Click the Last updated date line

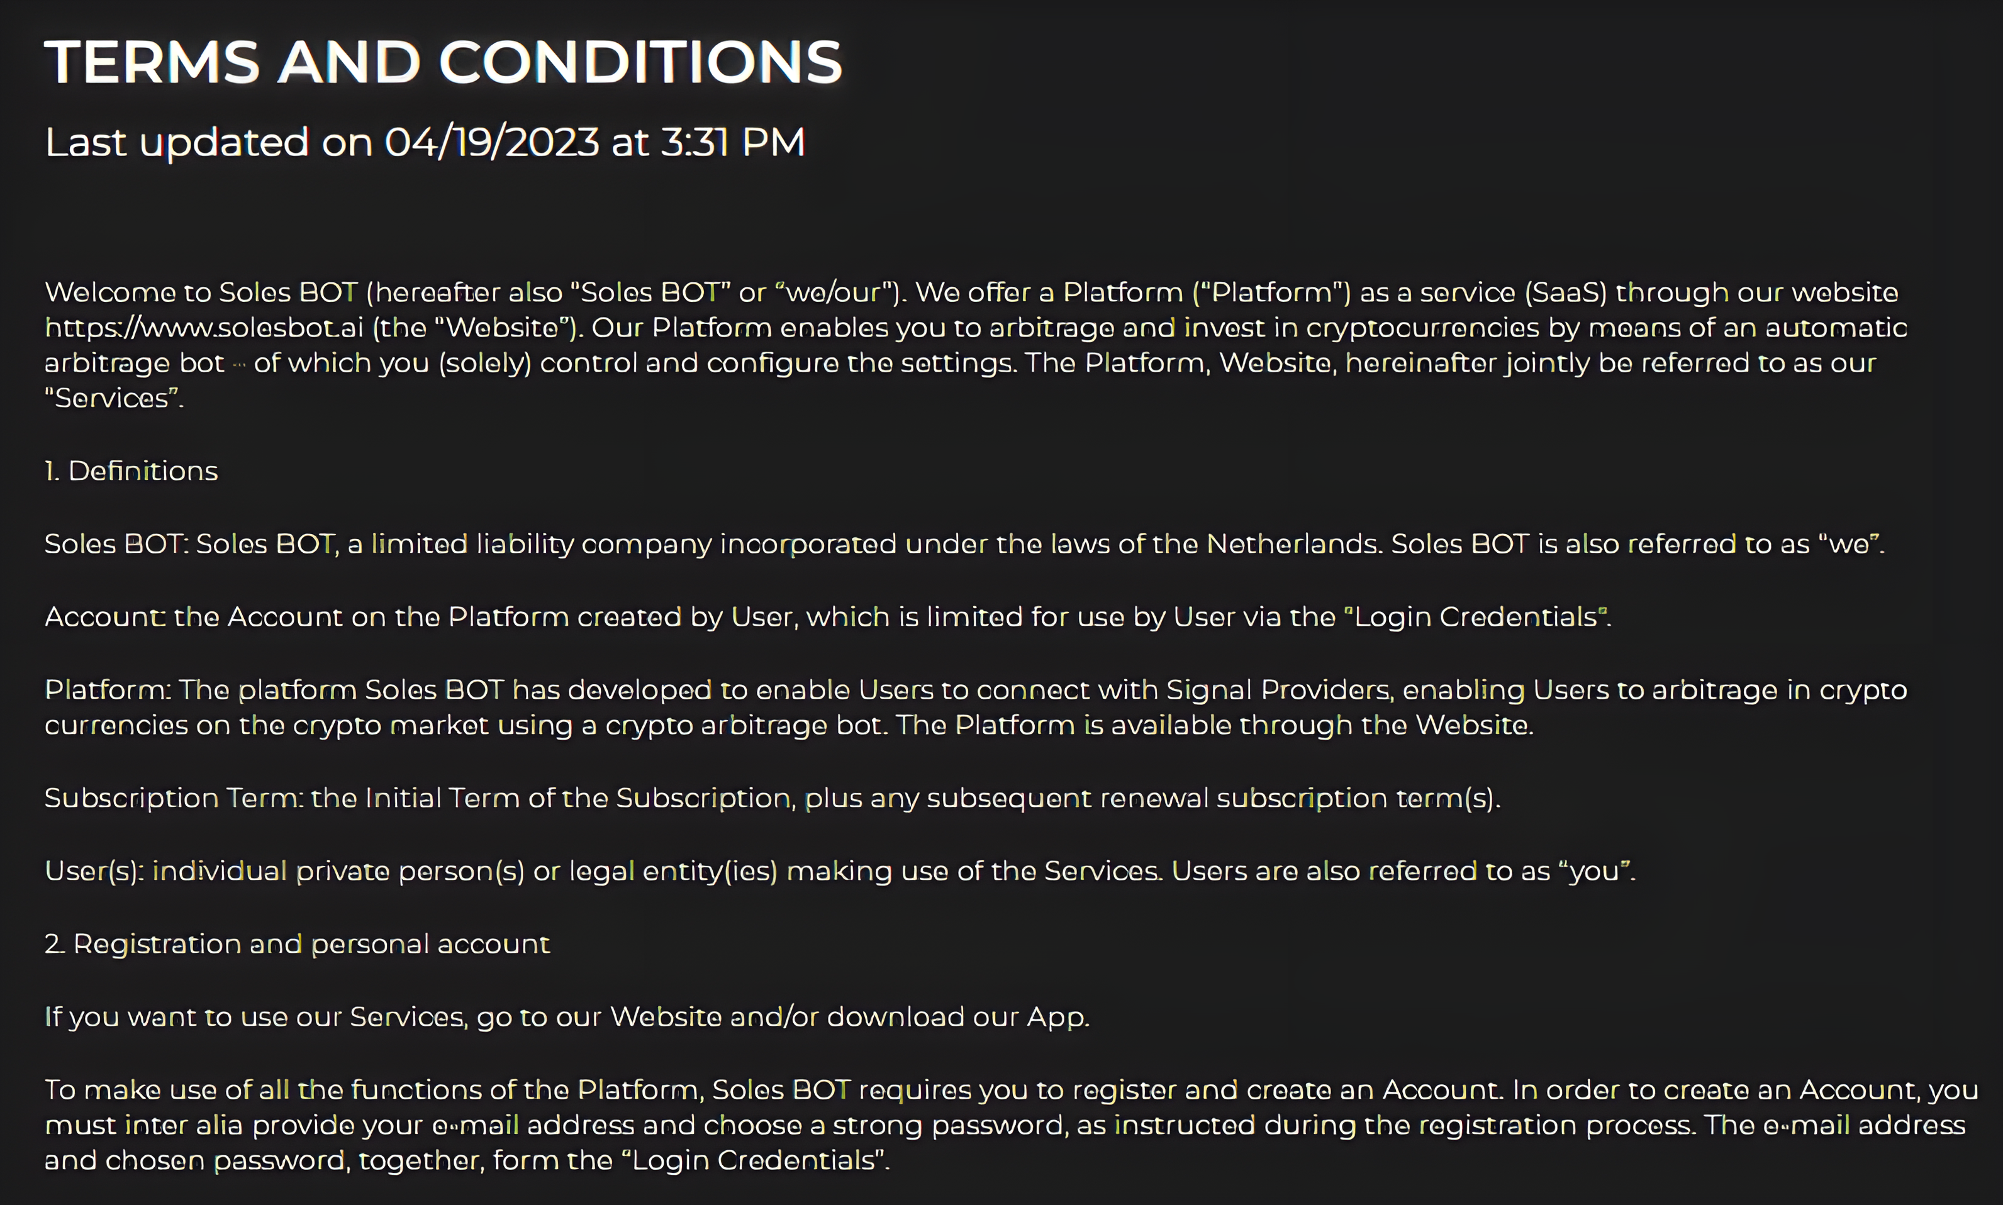425,142
